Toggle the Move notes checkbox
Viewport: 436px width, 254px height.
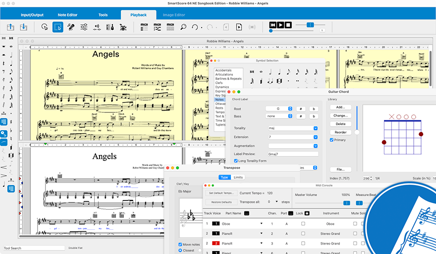(x=180, y=244)
